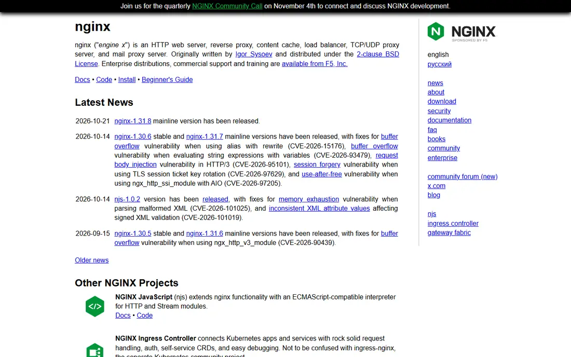Open Igor Sysoev's link
The height and width of the screenshot is (357, 571).
point(253,54)
